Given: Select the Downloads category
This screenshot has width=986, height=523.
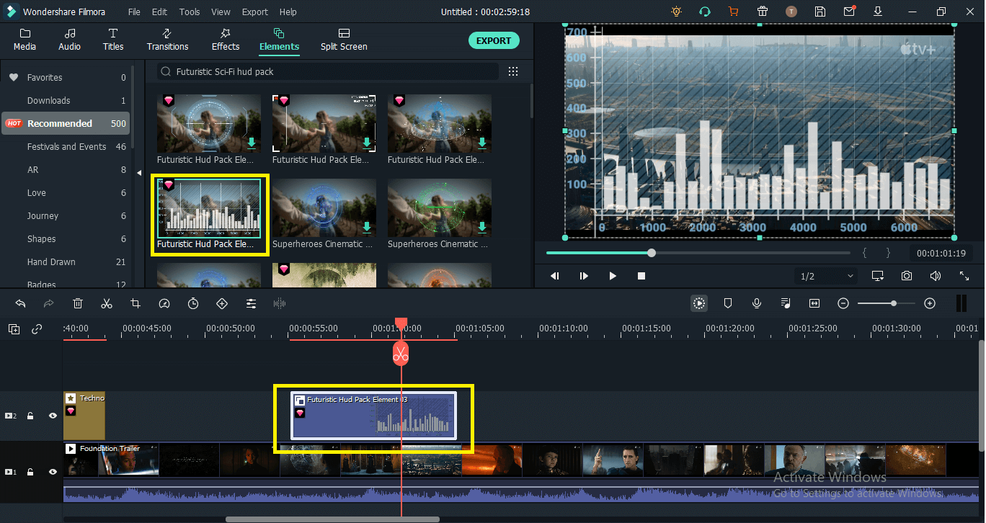Looking at the screenshot, I should (66, 100).
